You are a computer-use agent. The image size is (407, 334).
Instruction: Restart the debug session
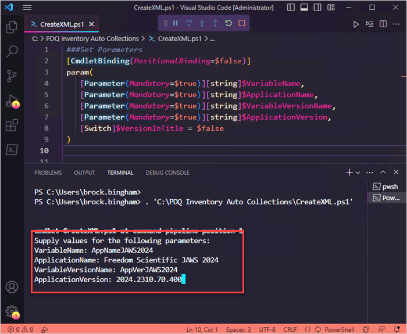click(x=229, y=23)
